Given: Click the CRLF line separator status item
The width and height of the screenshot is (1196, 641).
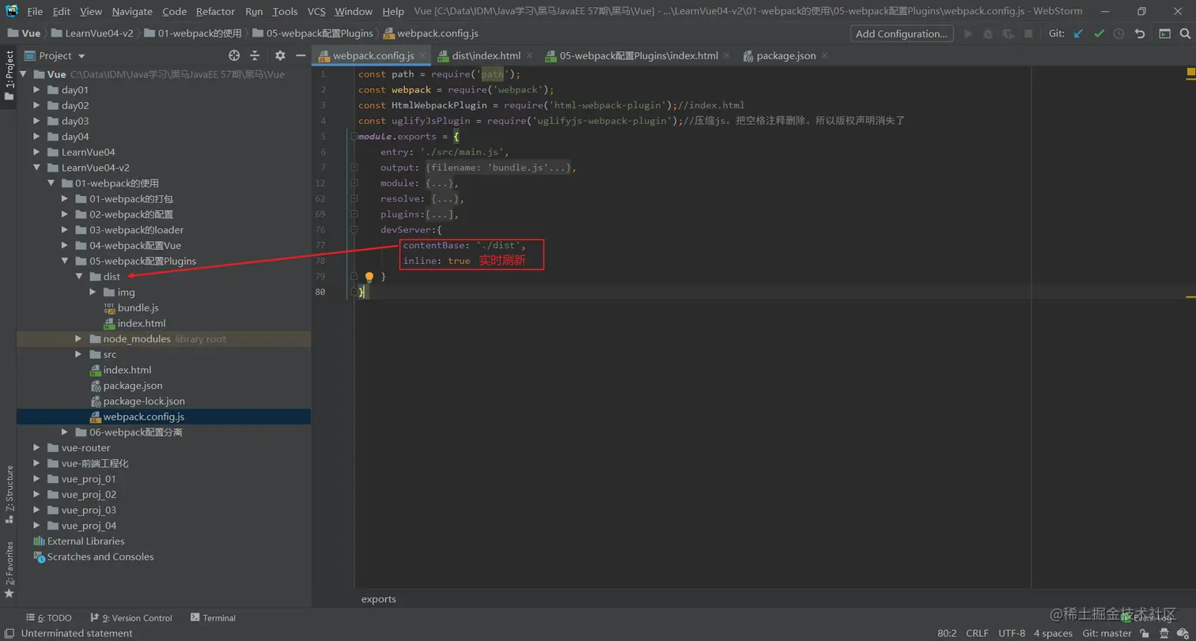Looking at the screenshot, I should pyautogui.click(x=977, y=633).
